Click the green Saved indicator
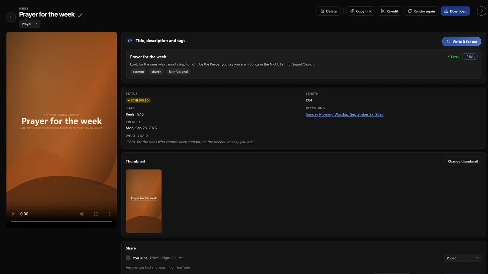This screenshot has height=274, width=488. (x=453, y=57)
